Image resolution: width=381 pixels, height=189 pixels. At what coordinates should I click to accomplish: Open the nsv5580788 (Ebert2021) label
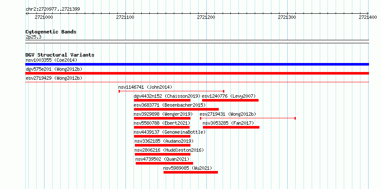click(x=162, y=123)
